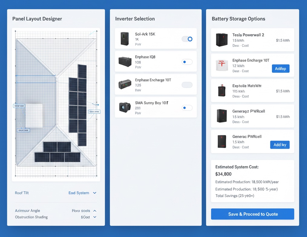Click the blue button on Enphase Encharge 10T battery
Image resolution: width=307 pixels, height=237 pixels.
[280, 69]
